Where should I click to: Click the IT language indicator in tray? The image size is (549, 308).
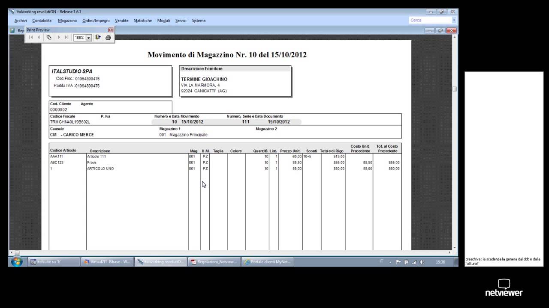[x=382, y=261]
